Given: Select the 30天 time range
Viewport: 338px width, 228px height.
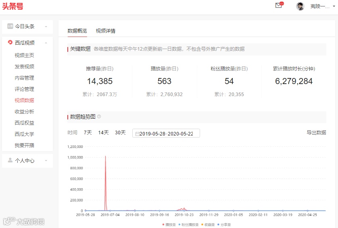Looking at the screenshot, I should tap(120, 133).
